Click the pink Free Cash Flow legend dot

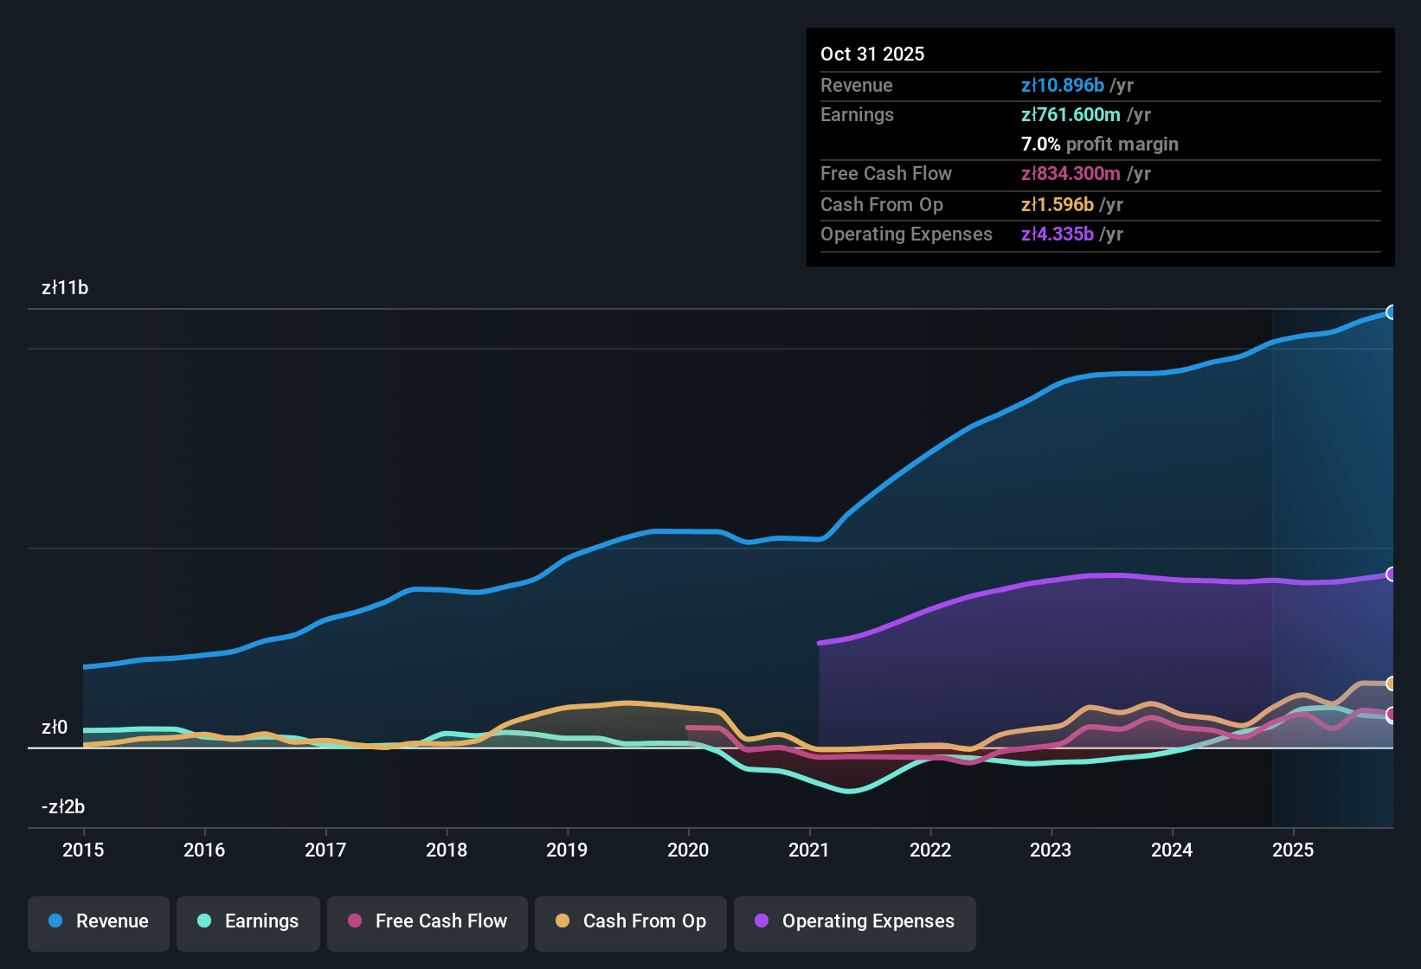tap(354, 921)
